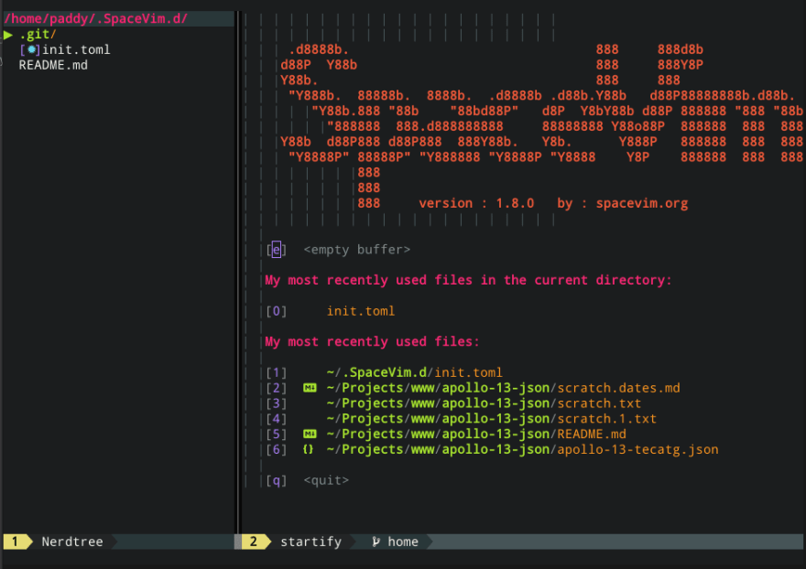Viewport: 806px width, 569px height.
Task: Open the apollo-13-tecatg.json recent file
Action: tap(523, 450)
